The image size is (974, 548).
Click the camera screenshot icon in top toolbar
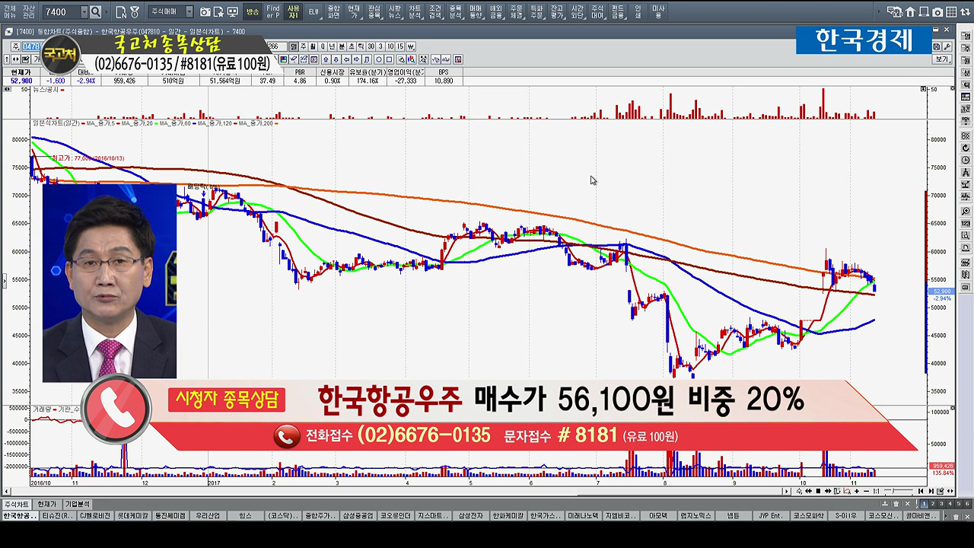pos(205,12)
